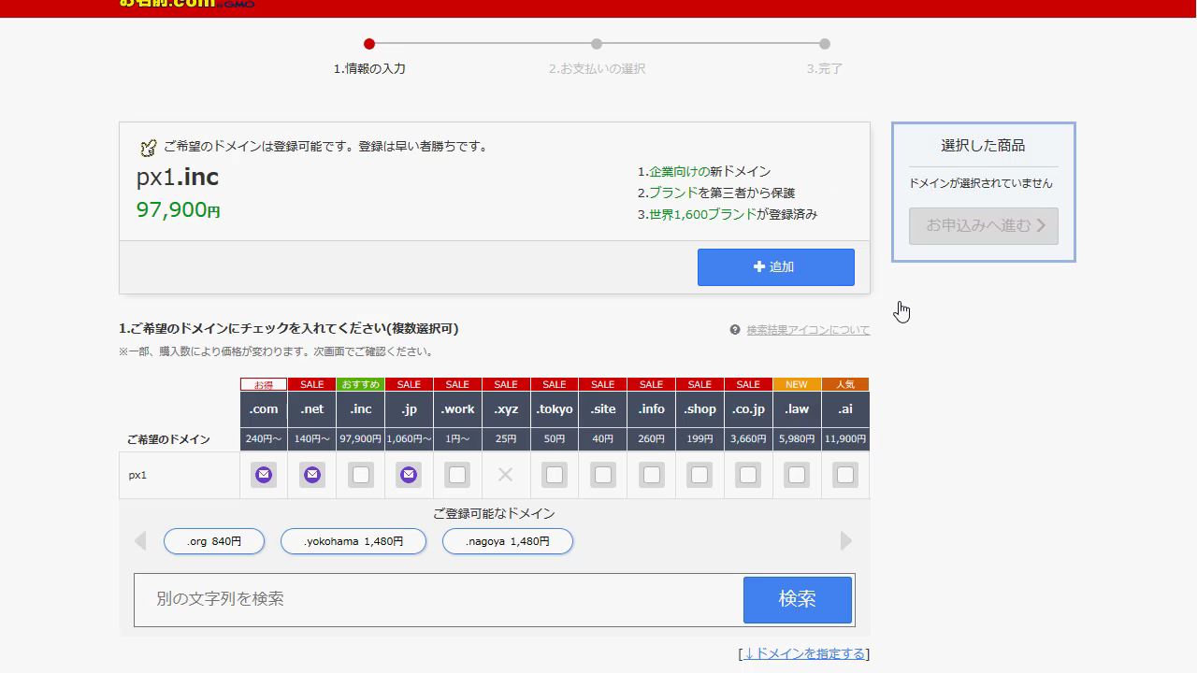Image resolution: width=1197 pixels, height=673 pixels.
Task: Choose the .yokohama 1,480円 suggestion
Action: 353,541
